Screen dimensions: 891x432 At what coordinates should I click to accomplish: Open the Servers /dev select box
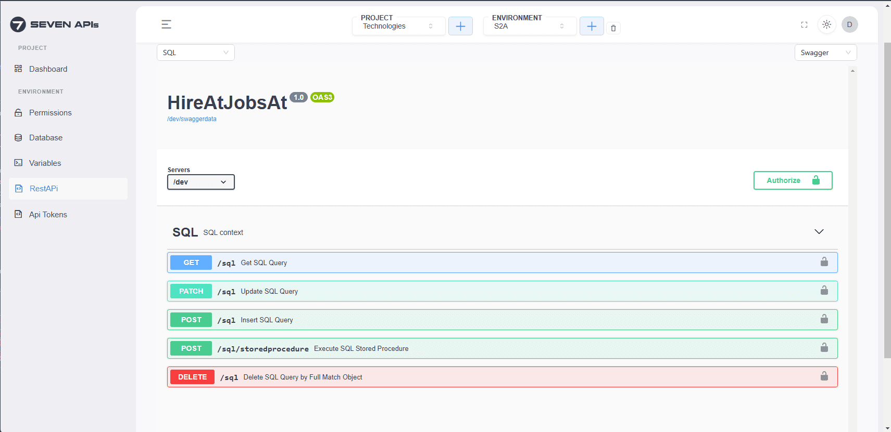tap(201, 182)
